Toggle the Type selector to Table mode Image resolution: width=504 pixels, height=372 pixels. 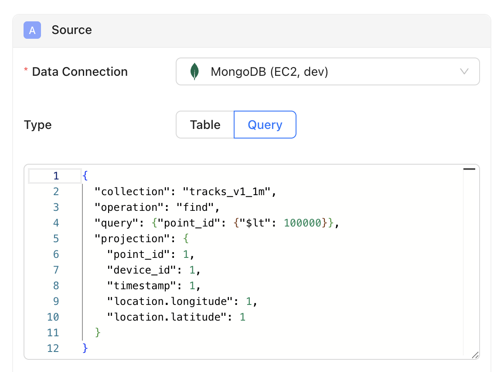point(204,125)
